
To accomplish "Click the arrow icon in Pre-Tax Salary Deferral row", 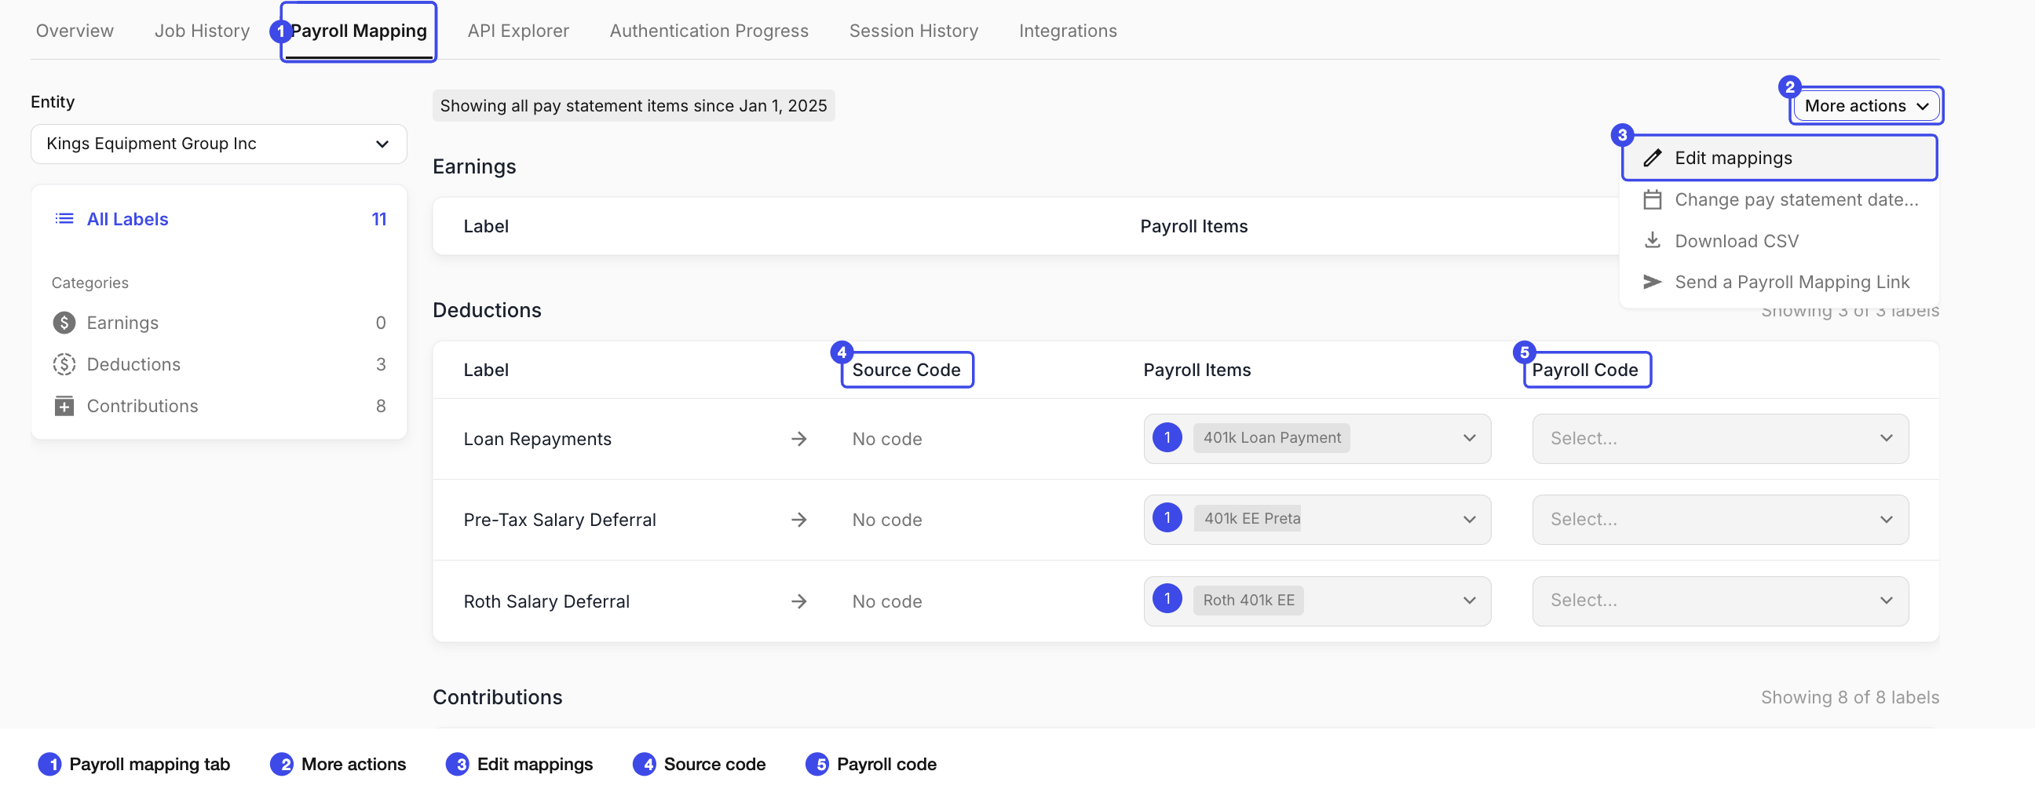I will (x=798, y=520).
